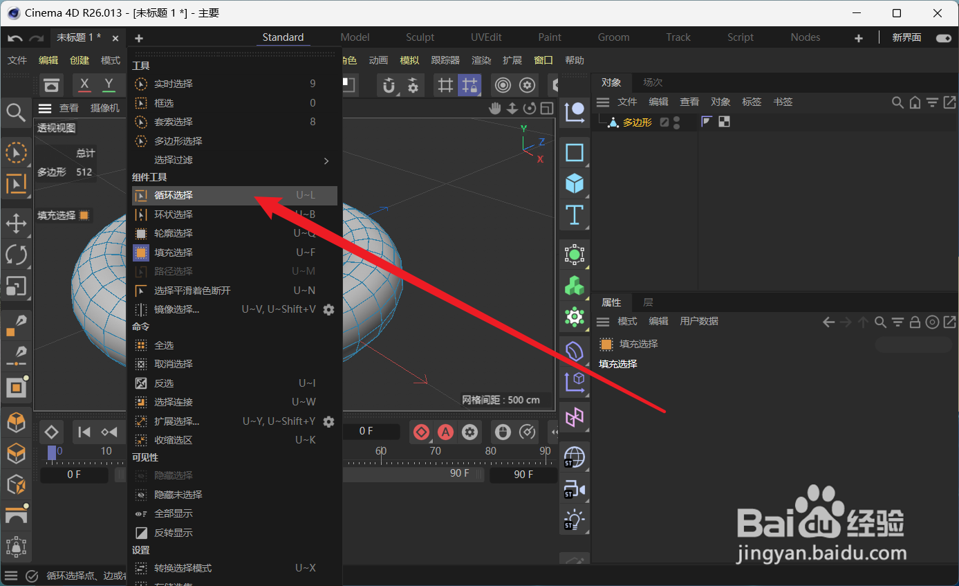Image resolution: width=959 pixels, height=586 pixels.
Task: Open the Attributes panel hamburger menu
Action: click(603, 322)
